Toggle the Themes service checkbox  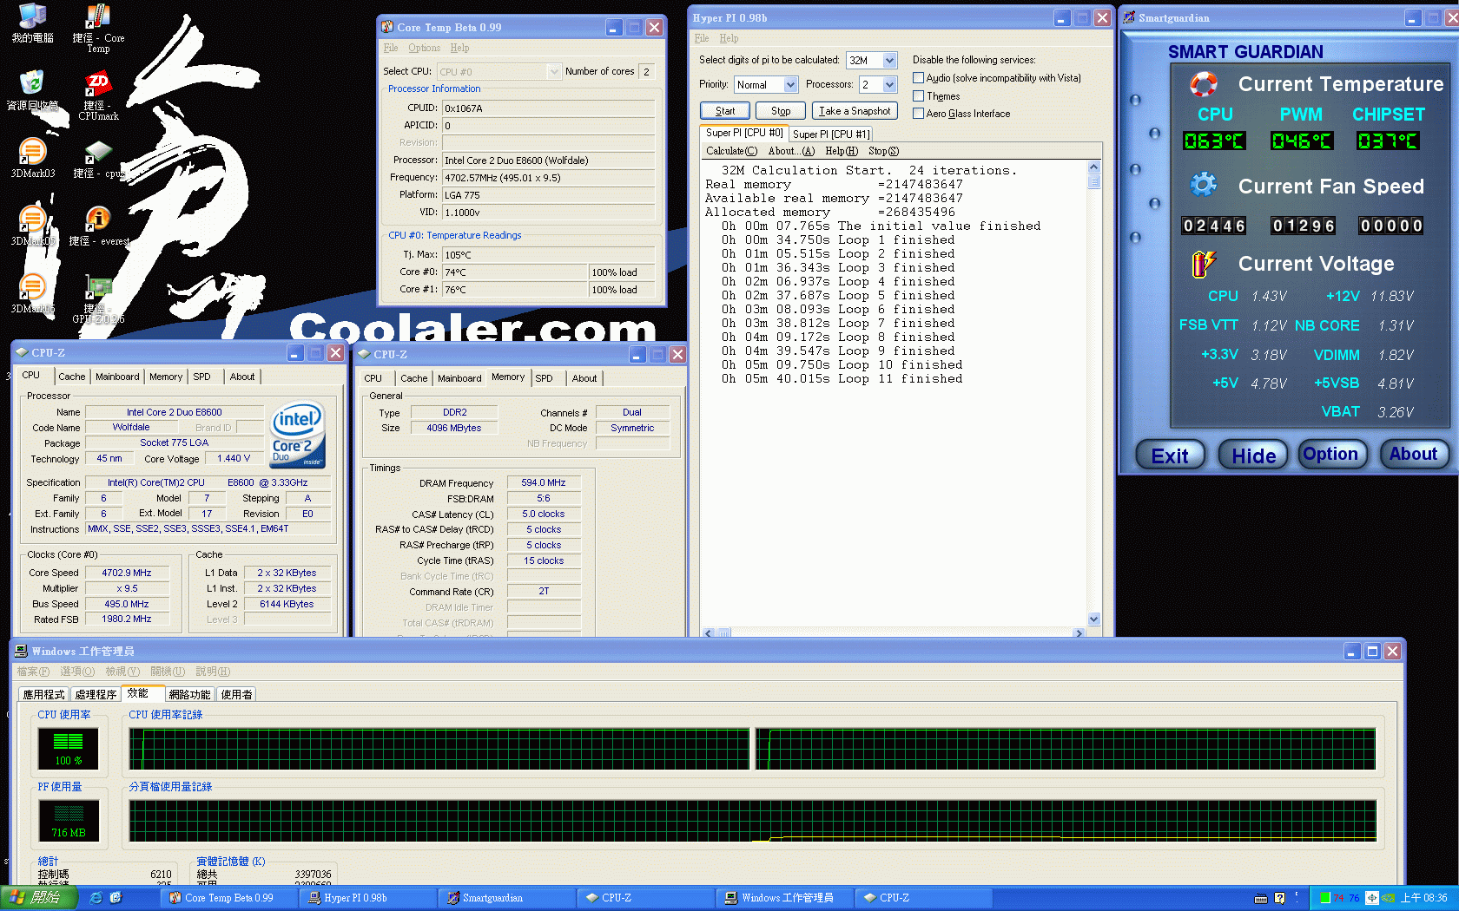918,96
